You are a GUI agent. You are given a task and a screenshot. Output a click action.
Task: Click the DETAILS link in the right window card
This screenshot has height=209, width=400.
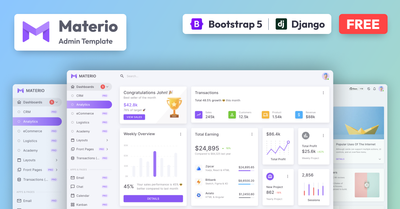(x=340, y=159)
